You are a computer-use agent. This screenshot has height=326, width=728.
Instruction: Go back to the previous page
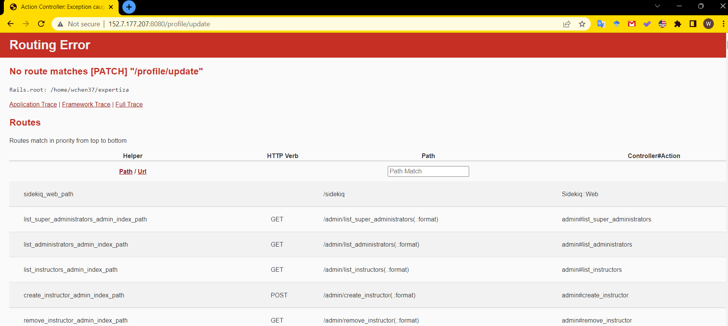[x=10, y=24]
